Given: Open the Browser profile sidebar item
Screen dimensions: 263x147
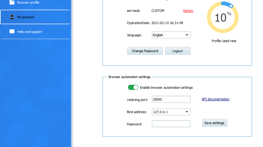Looking at the screenshot, I should click(28, 2).
